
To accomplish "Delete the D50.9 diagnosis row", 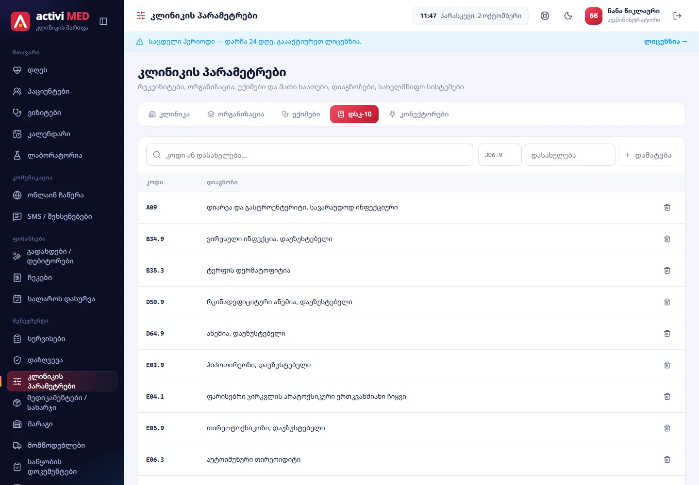I will [667, 302].
